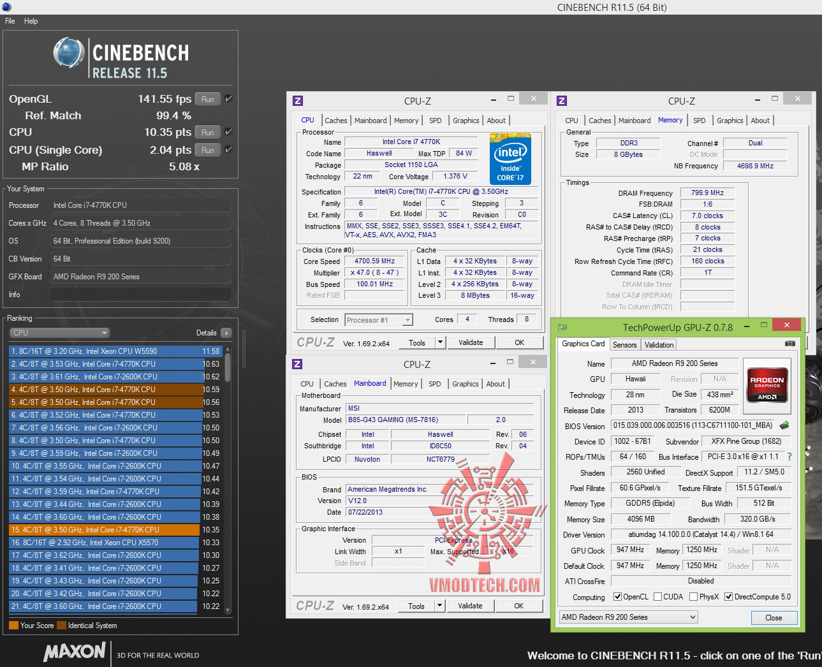Click the orange Your Score legend swatch

coord(13,626)
